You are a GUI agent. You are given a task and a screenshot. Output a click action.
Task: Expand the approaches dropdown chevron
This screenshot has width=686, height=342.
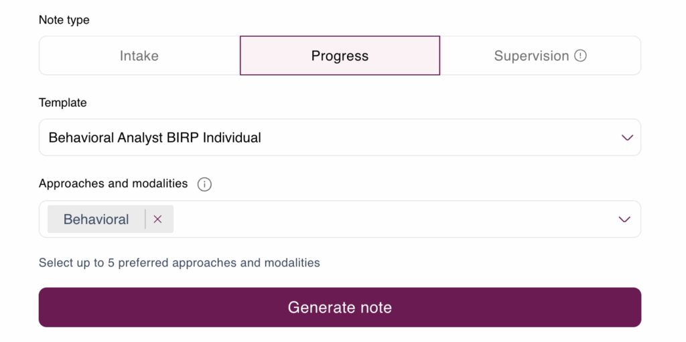click(624, 219)
